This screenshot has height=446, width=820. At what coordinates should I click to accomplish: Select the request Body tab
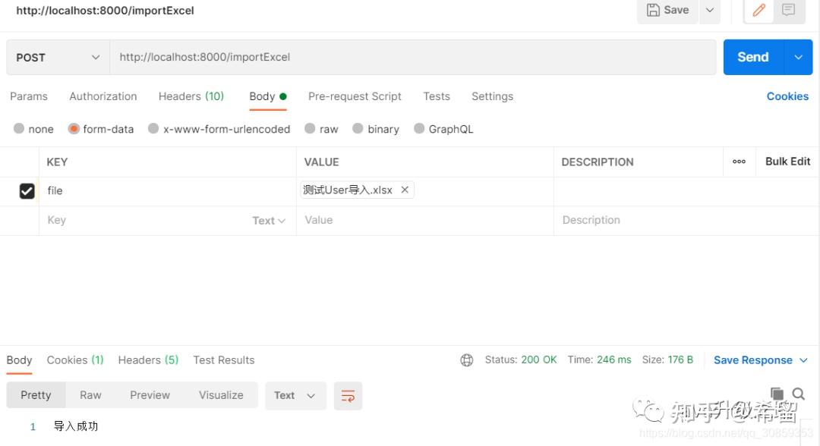pos(268,96)
